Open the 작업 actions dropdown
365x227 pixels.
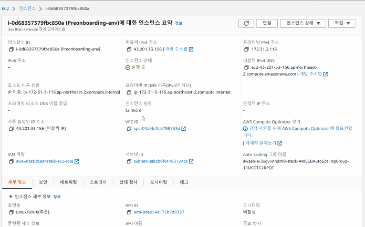(x=342, y=23)
